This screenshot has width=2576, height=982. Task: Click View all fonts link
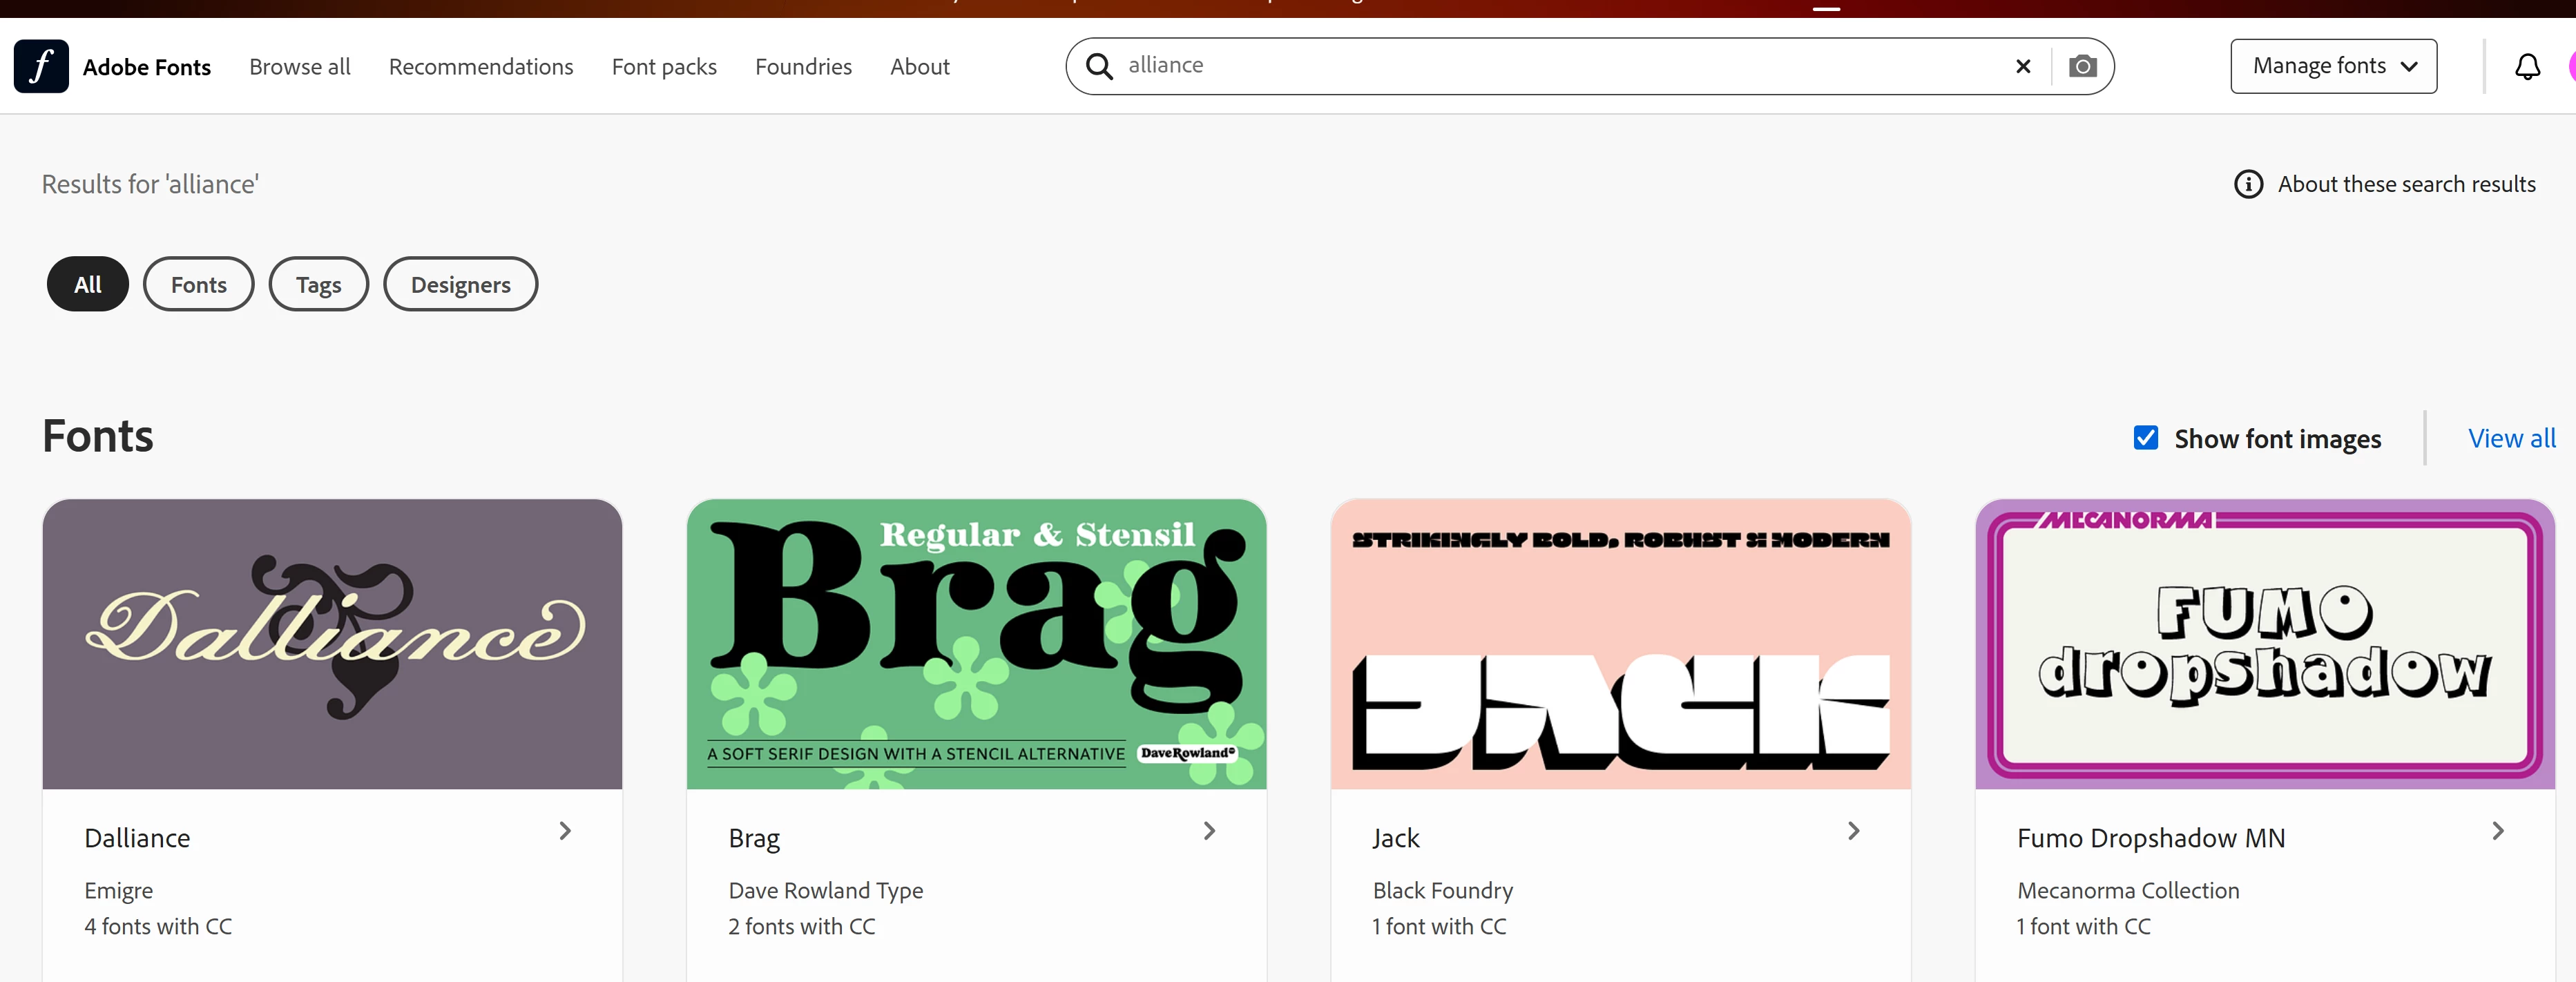click(x=2510, y=438)
